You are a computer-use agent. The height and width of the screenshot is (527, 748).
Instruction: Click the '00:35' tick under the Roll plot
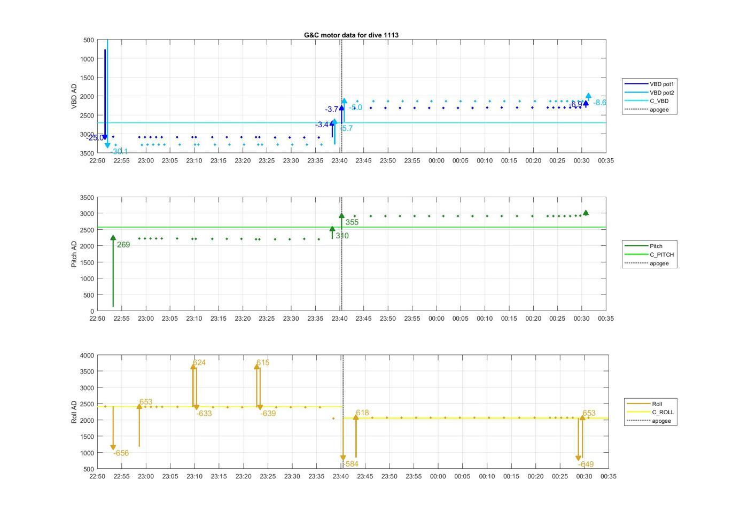608,476
